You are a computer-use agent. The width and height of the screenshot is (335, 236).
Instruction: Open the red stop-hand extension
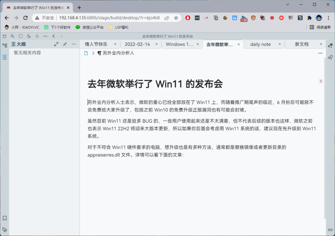(188, 18)
